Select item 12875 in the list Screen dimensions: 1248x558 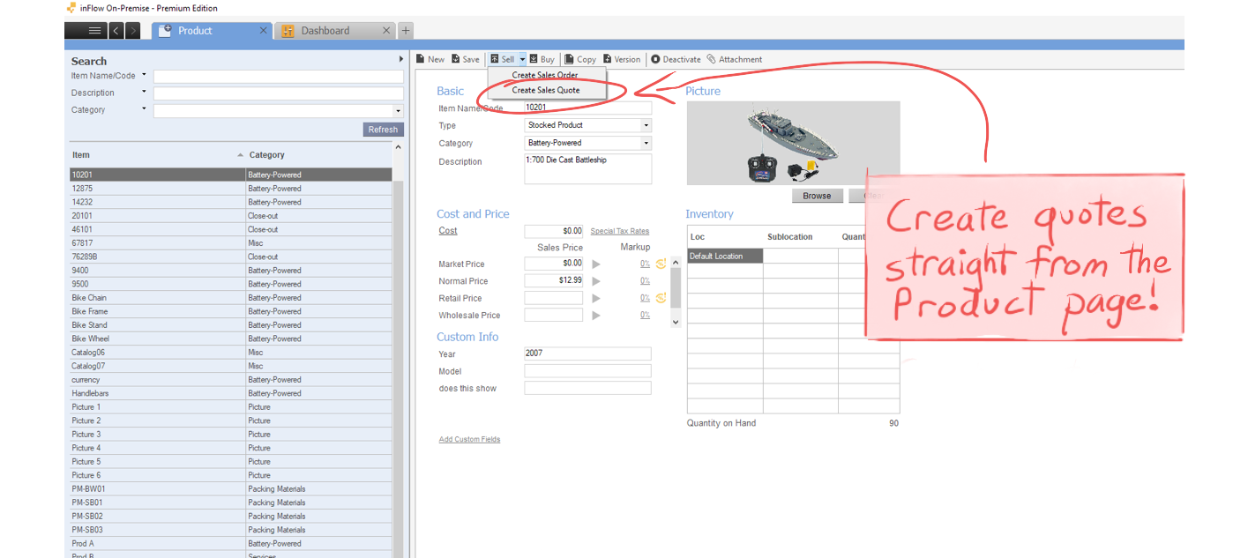pyautogui.click(x=231, y=189)
